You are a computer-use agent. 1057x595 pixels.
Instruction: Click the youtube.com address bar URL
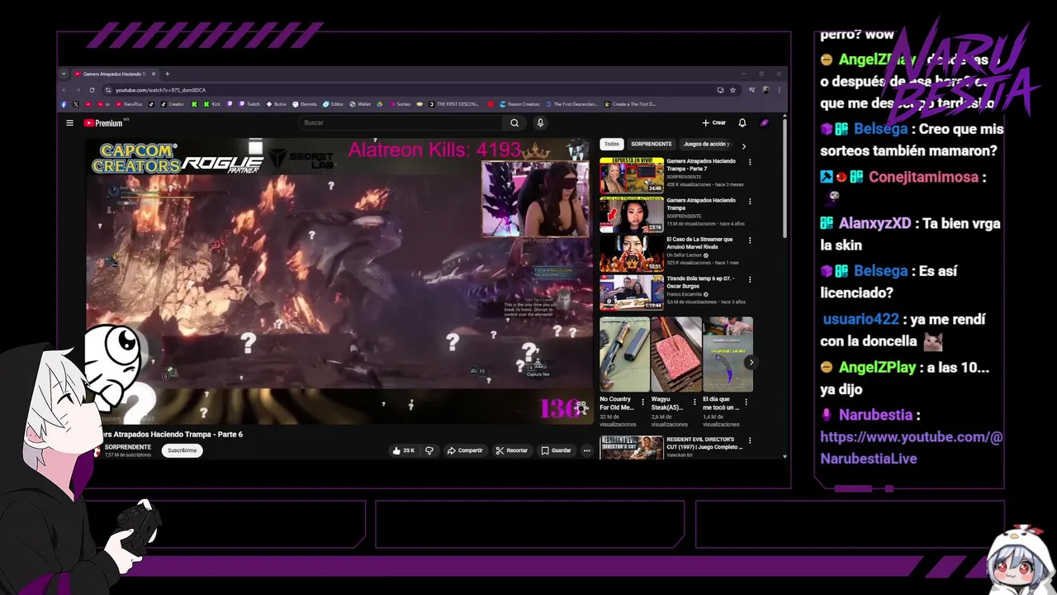[160, 90]
